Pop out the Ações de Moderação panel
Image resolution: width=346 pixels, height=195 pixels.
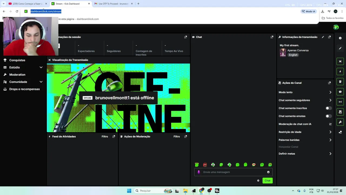pyautogui.click(x=185, y=136)
